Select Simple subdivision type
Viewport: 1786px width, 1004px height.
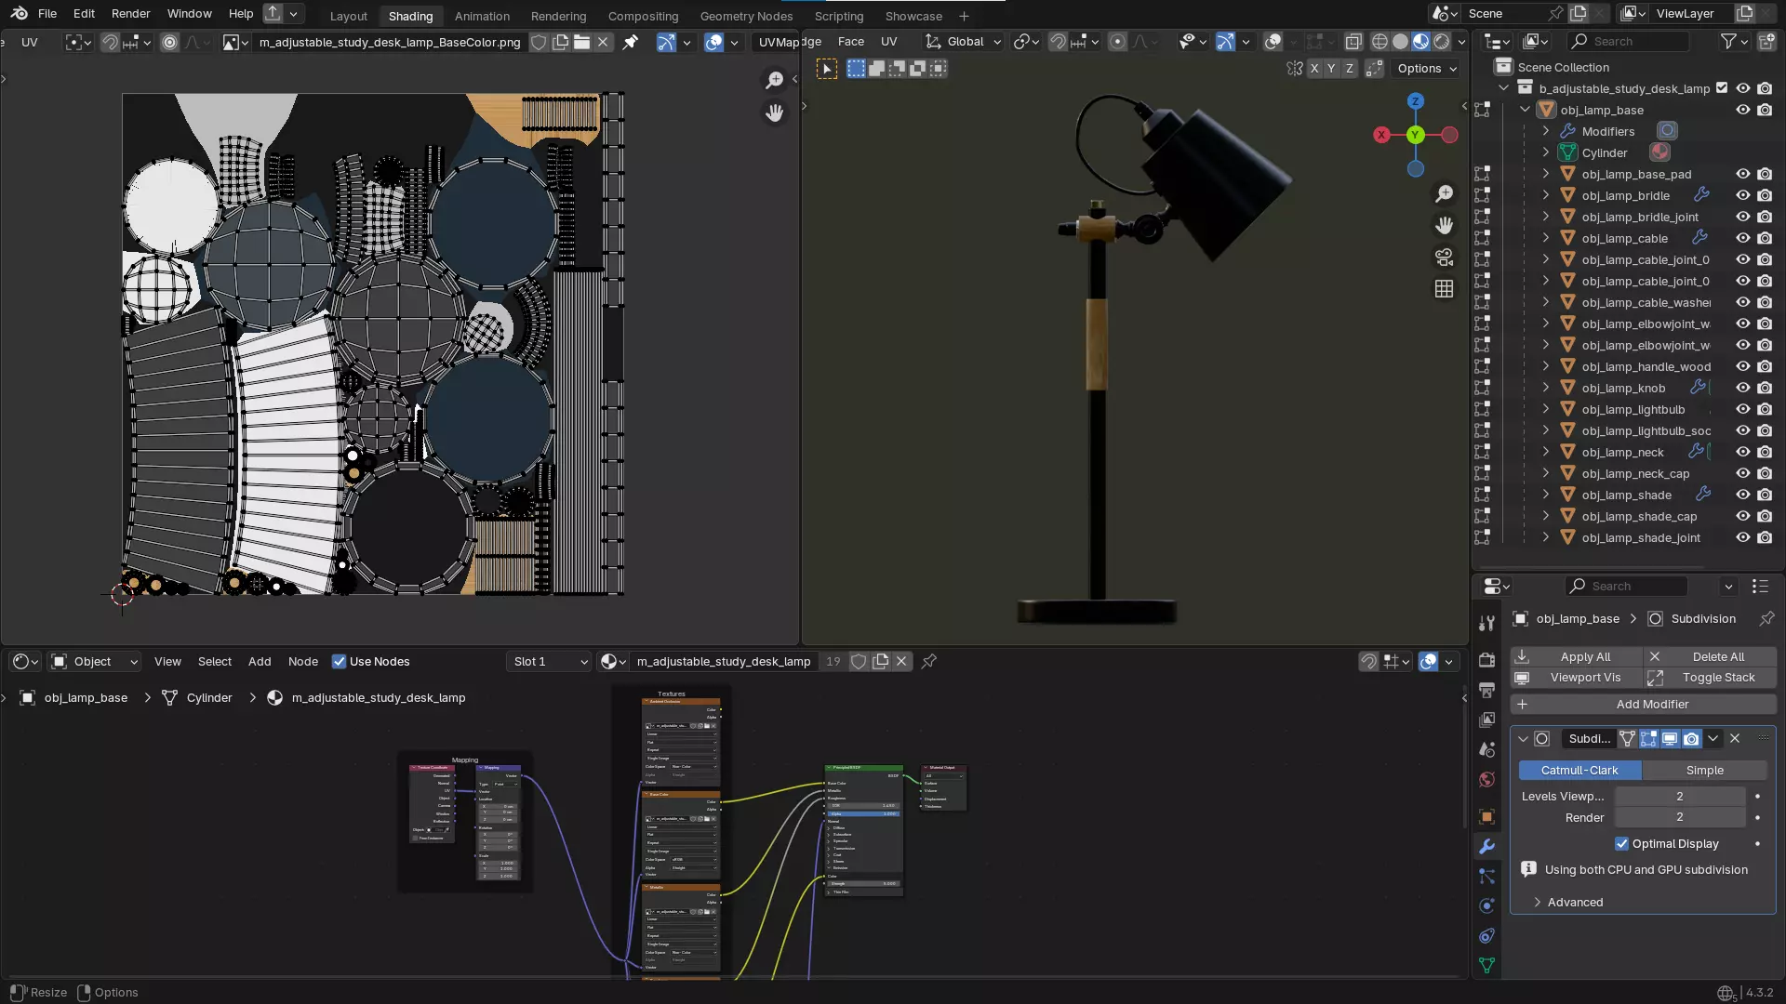(x=1704, y=771)
